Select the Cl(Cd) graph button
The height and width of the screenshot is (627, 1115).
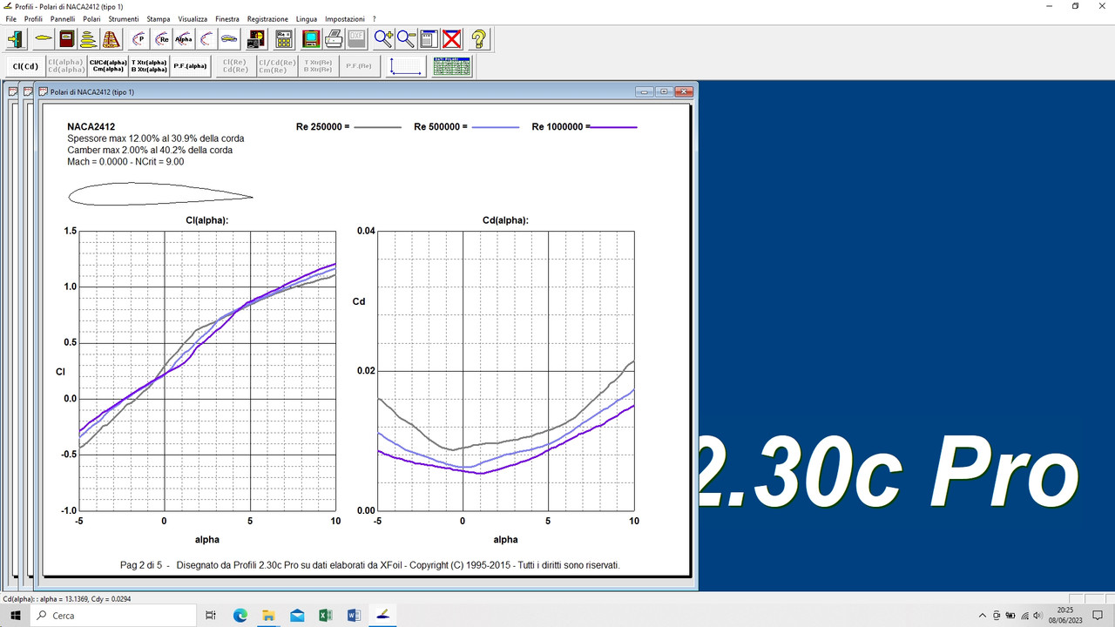25,66
